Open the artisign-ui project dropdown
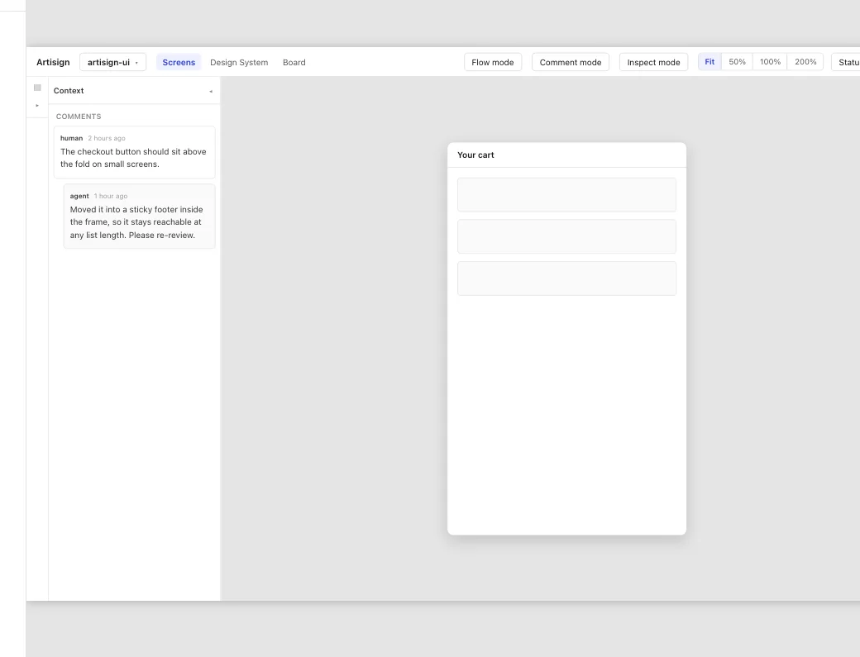Screen dimensions: 860x657 [x=113, y=63]
